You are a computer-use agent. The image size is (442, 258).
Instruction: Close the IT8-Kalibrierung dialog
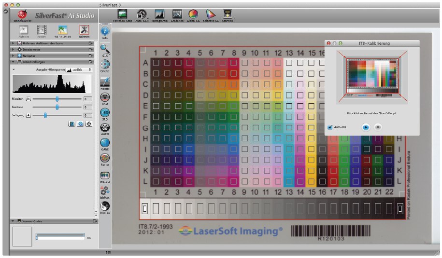[328, 43]
